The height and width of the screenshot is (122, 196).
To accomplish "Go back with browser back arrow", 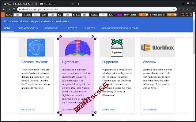I will [x=4, y=9].
